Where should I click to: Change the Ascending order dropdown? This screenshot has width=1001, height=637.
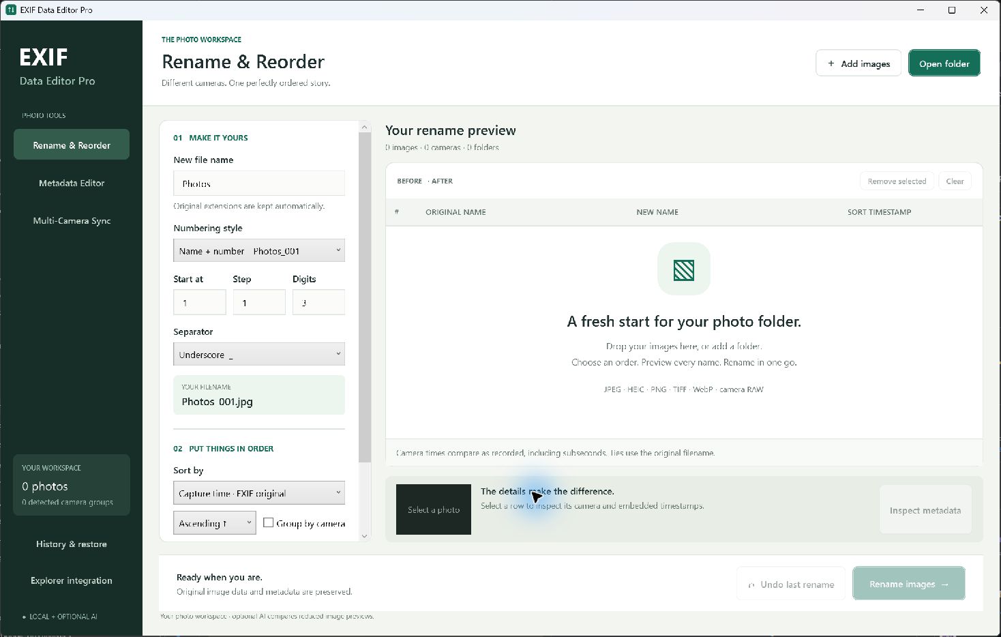[214, 523]
